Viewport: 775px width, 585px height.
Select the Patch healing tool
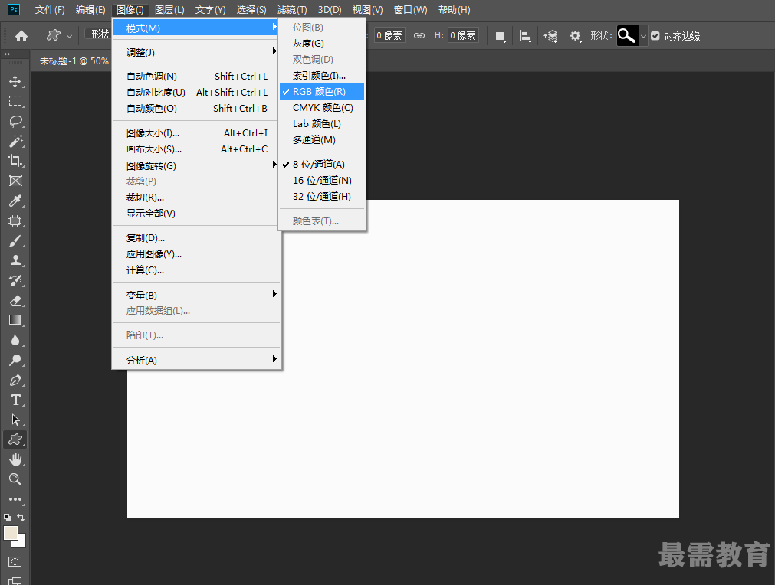coord(15,221)
